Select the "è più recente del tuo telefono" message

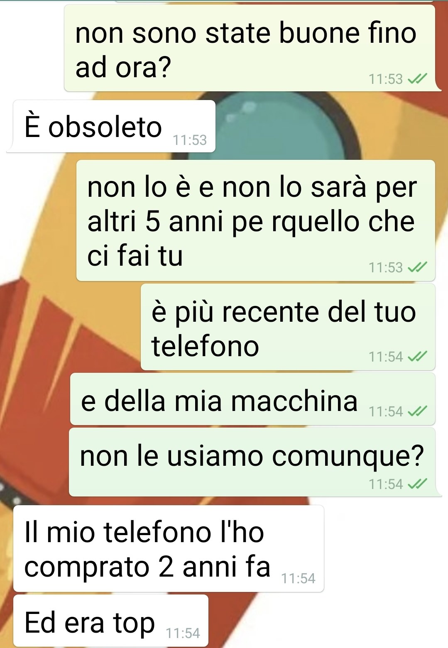point(288,327)
